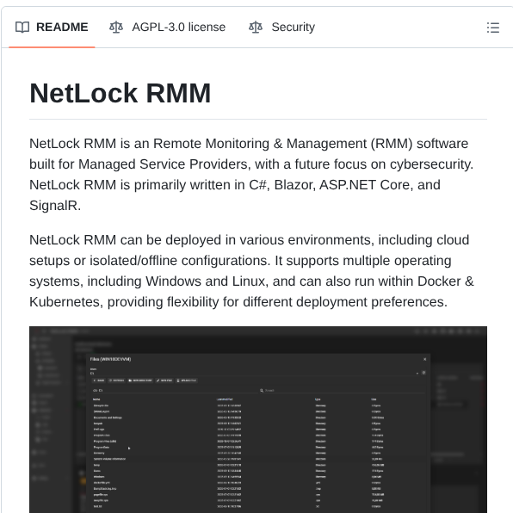Open the Security tab
513x513 pixels.
[x=281, y=28]
